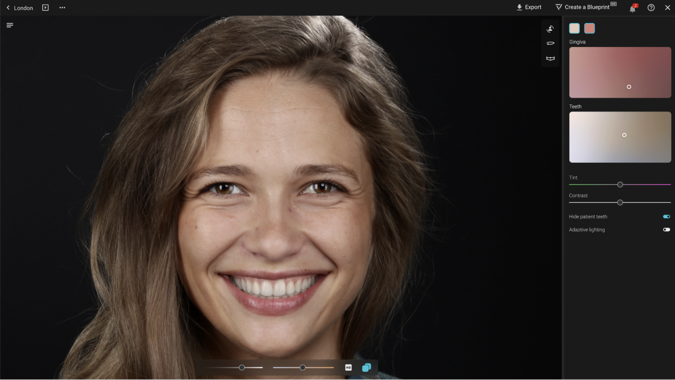Open the face profile view icon
This screenshot has height=380, width=675.
550,29
